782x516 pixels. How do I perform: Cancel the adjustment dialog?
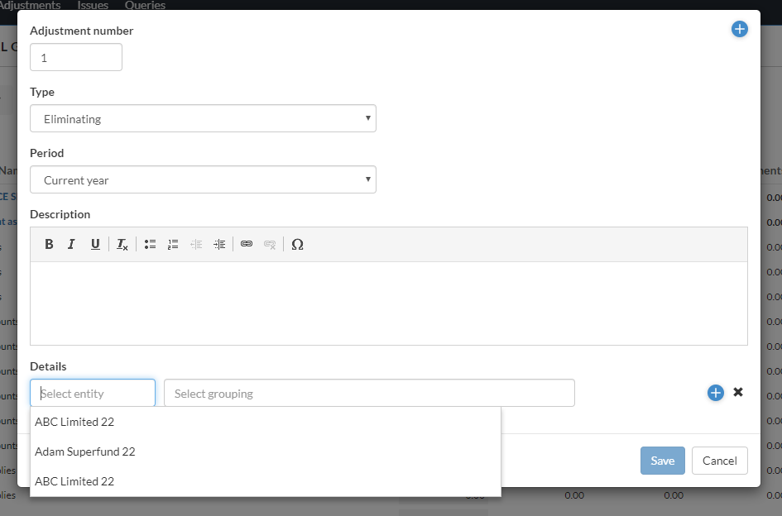[x=719, y=461]
